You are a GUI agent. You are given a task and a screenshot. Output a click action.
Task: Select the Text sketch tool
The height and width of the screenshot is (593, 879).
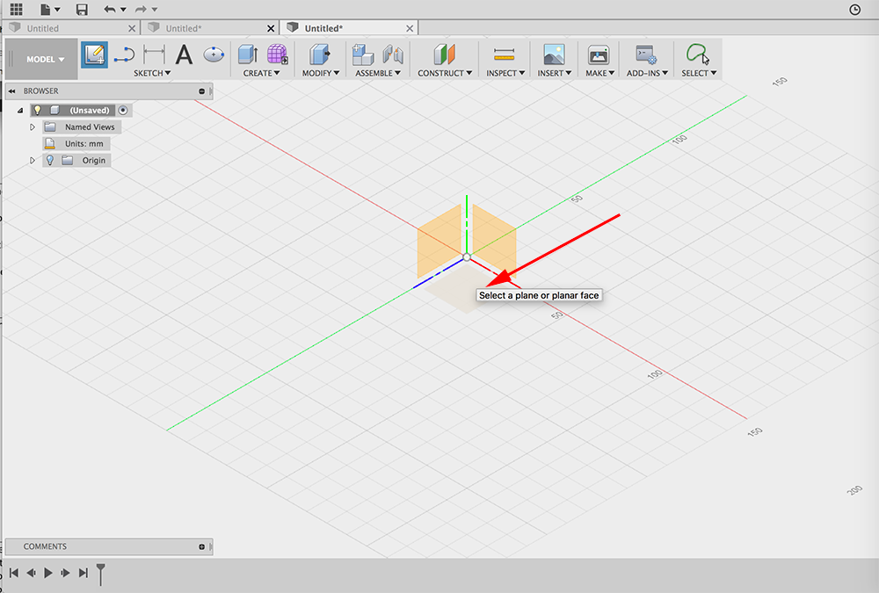[x=184, y=55]
